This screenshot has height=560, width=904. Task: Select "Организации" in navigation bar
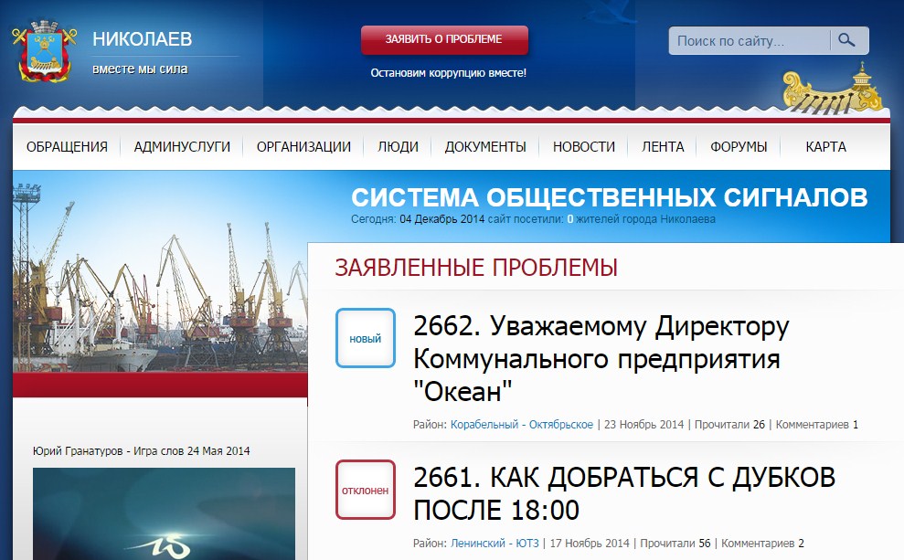click(x=303, y=146)
